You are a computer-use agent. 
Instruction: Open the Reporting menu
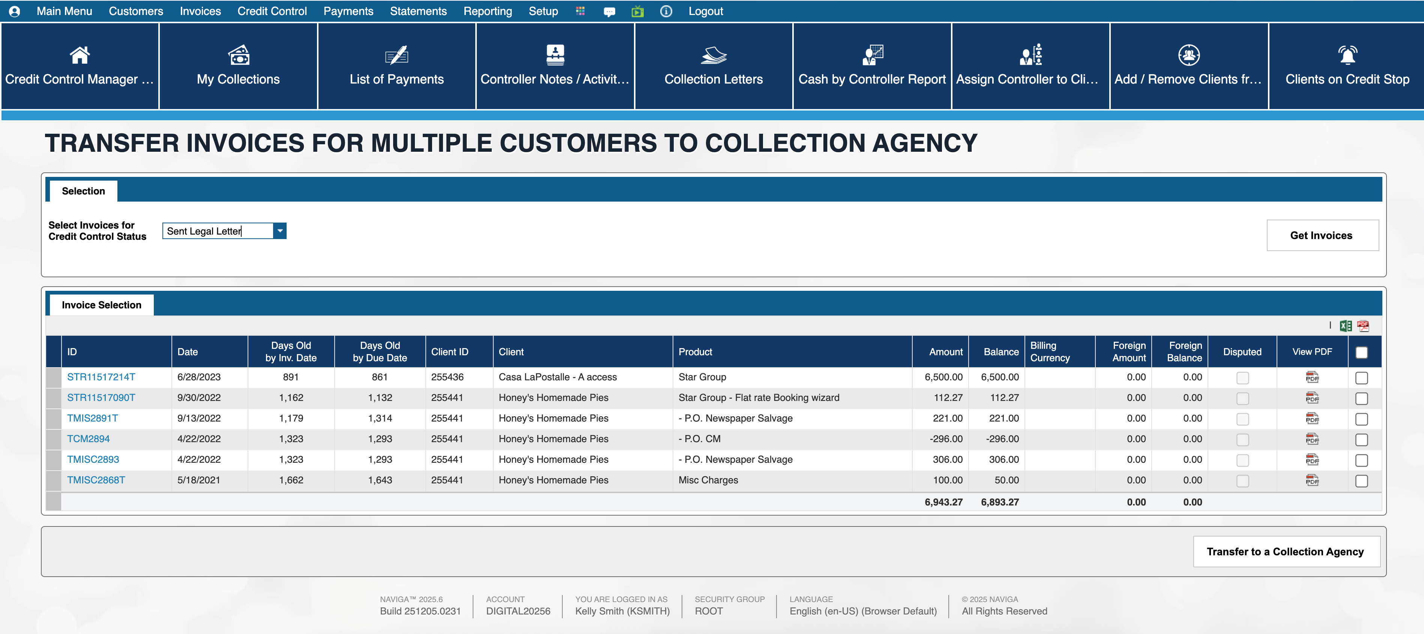(x=487, y=11)
